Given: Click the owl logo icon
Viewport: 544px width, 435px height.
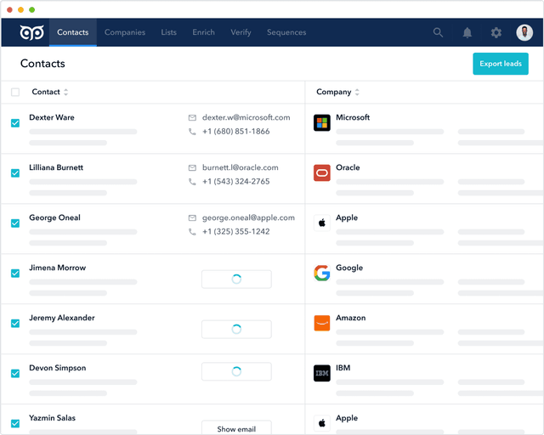Looking at the screenshot, I should point(31,32).
